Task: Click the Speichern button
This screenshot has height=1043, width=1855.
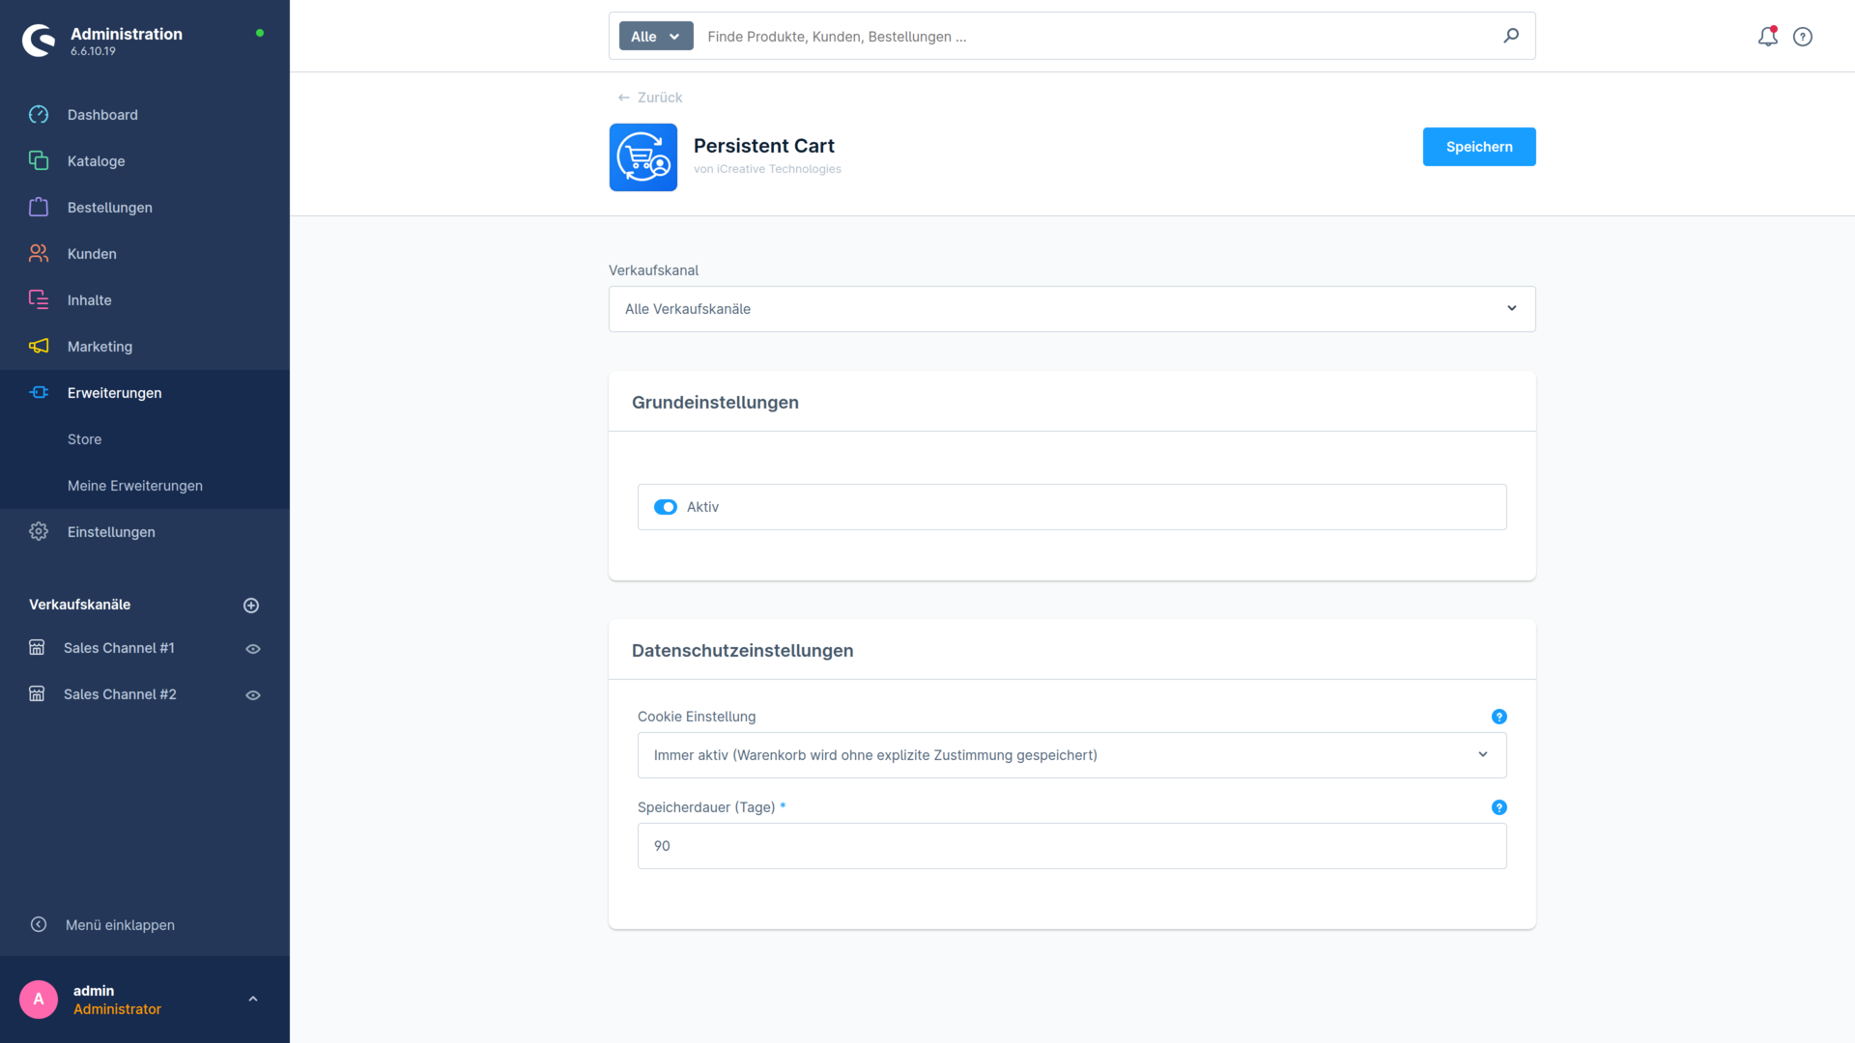Action: point(1479,147)
